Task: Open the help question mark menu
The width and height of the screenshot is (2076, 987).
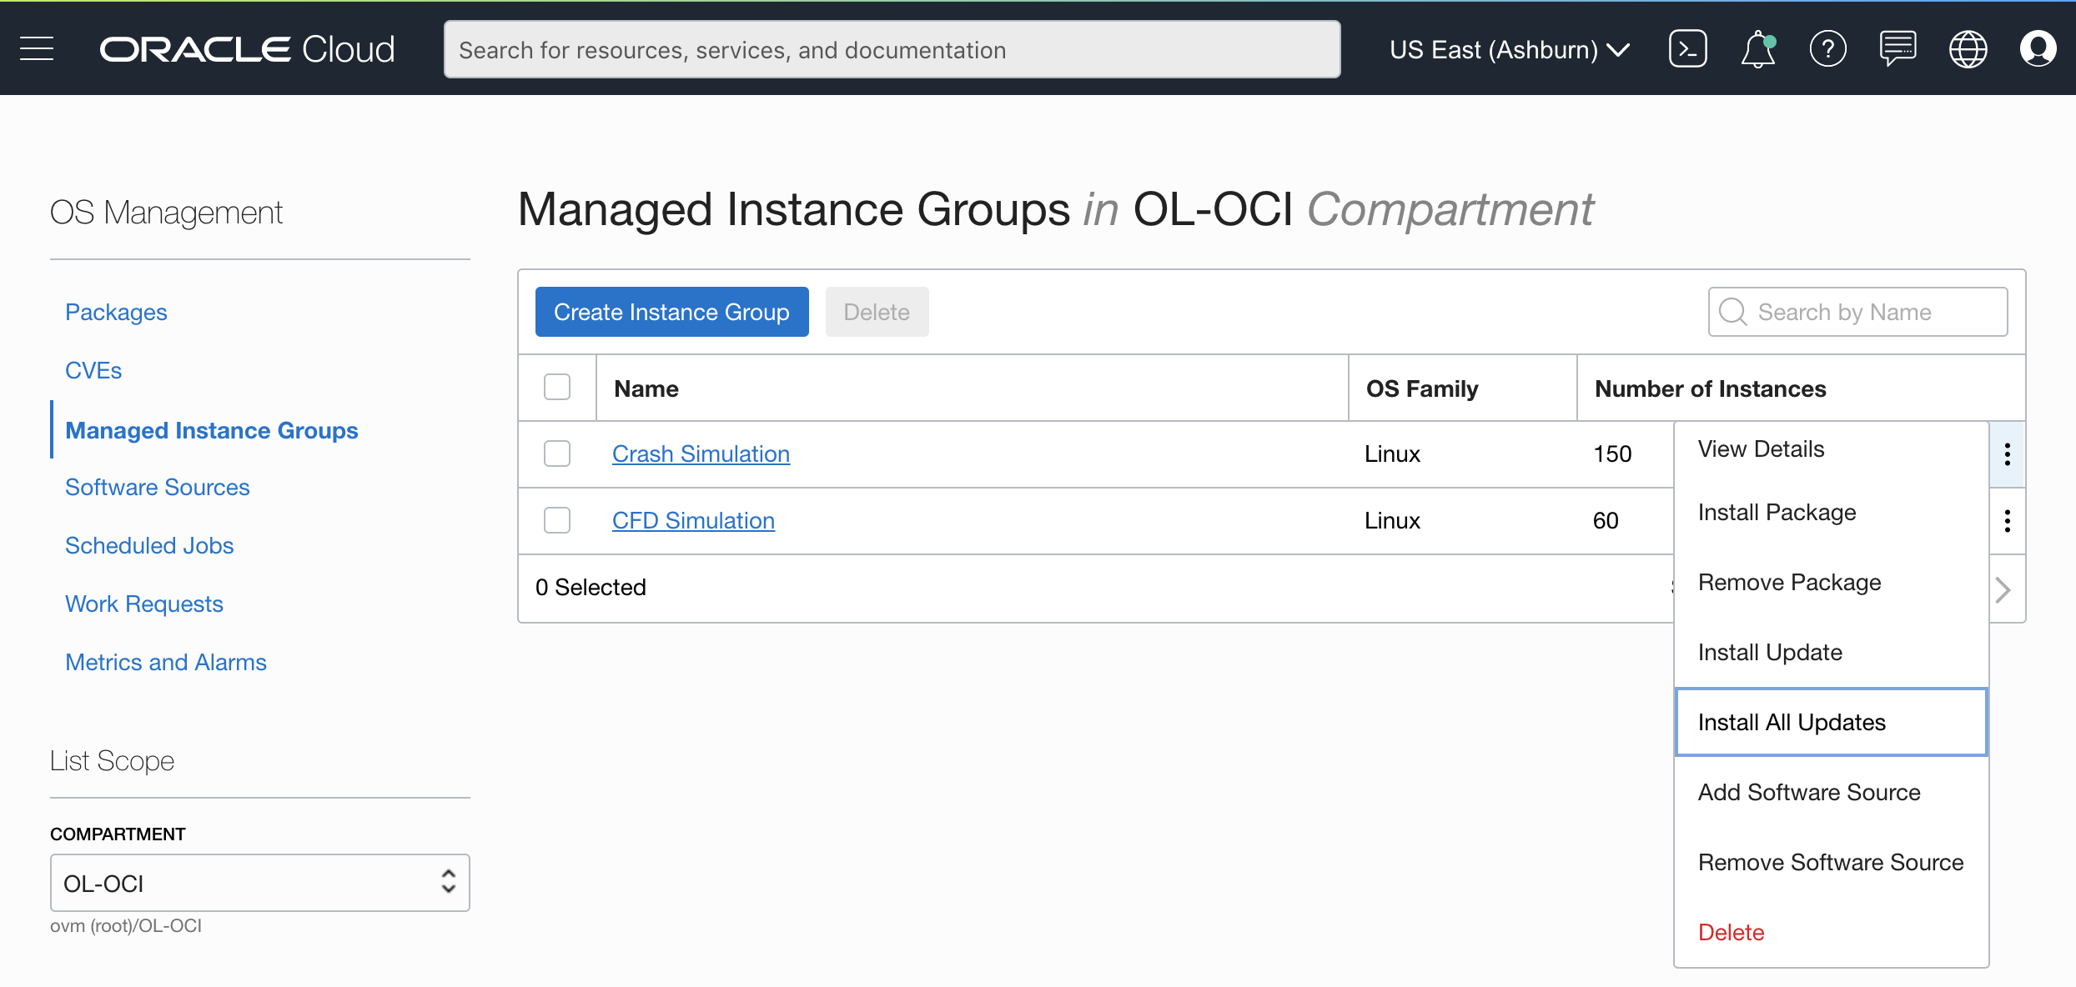Action: (1827, 49)
